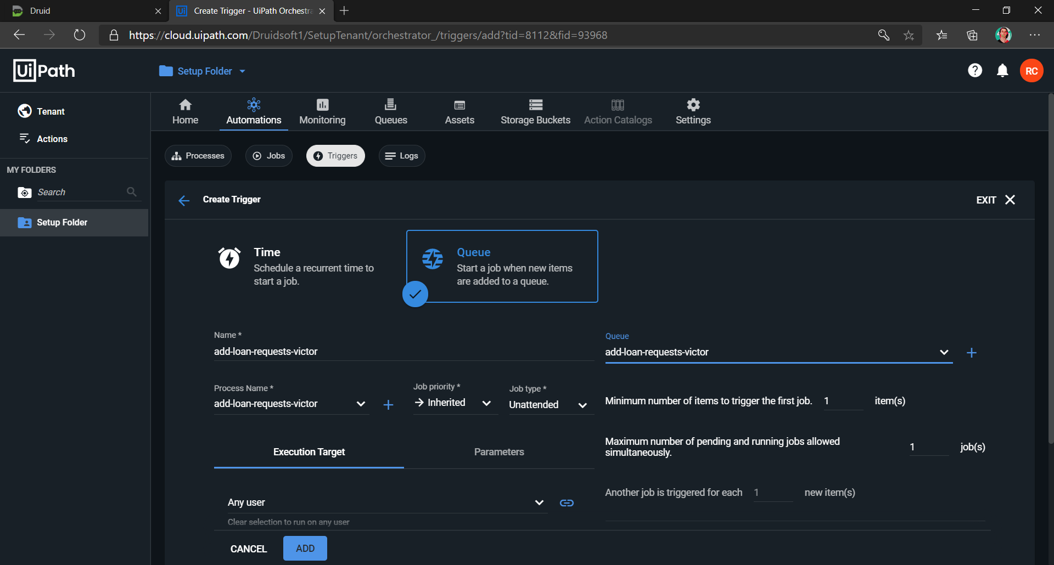Click the link icon beside Any user
1054x565 pixels.
click(x=567, y=503)
